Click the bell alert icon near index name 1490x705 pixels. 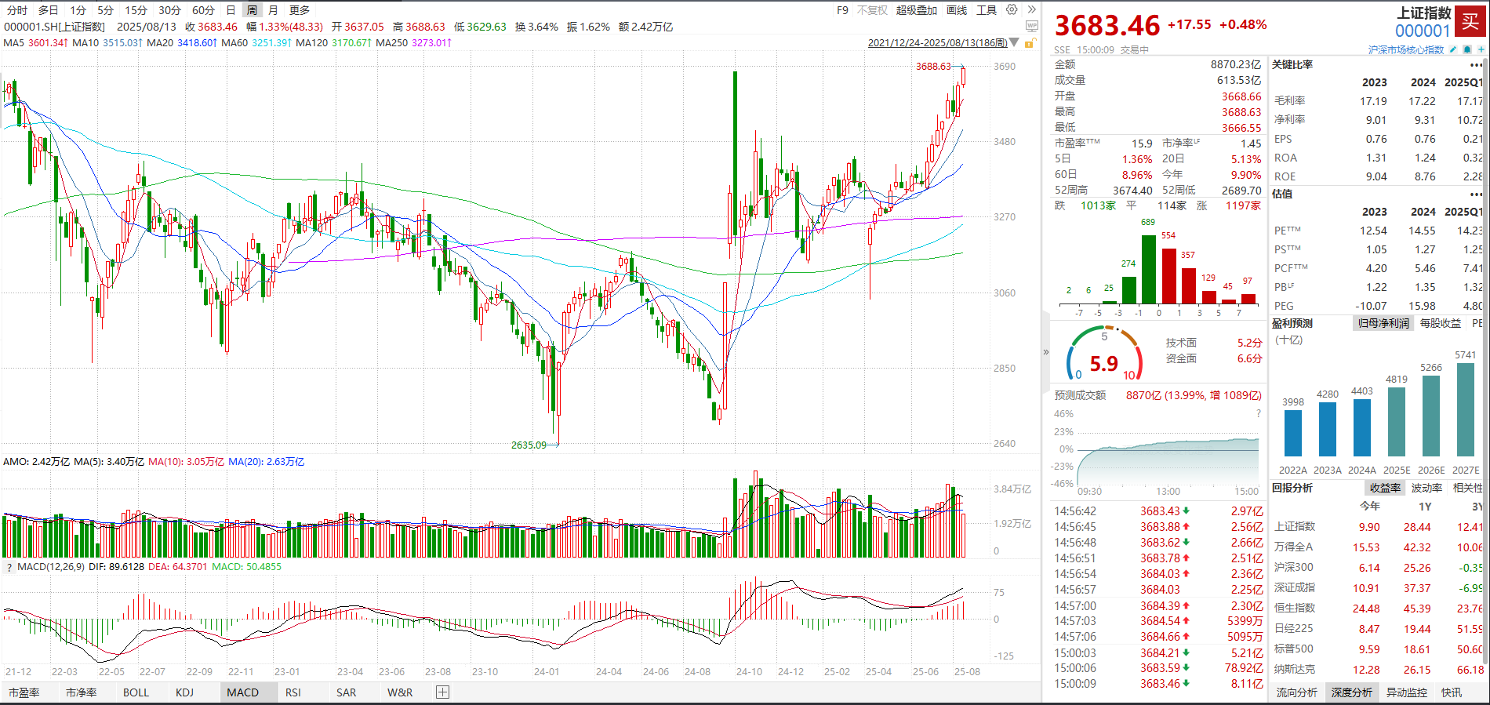pyautogui.click(x=1467, y=49)
